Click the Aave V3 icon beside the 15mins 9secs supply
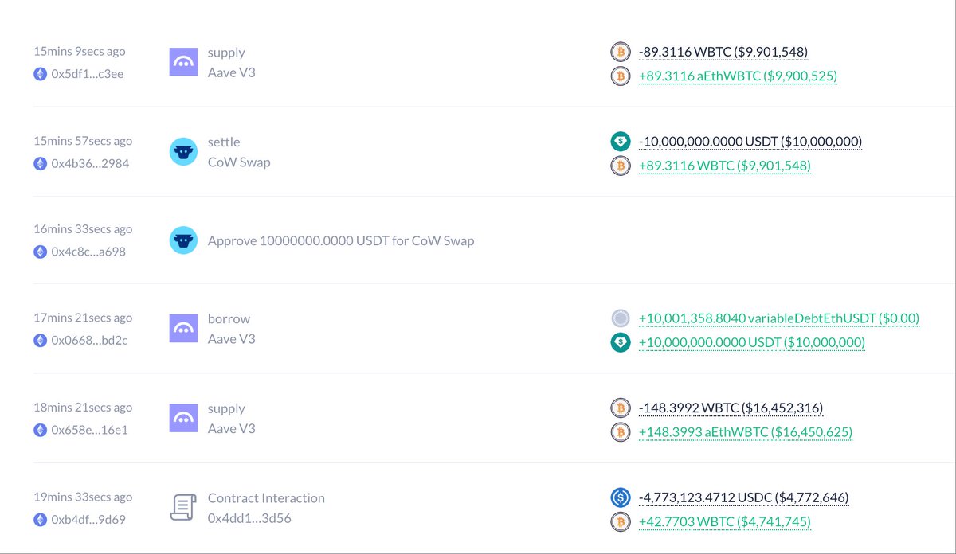 tap(183, 62)
